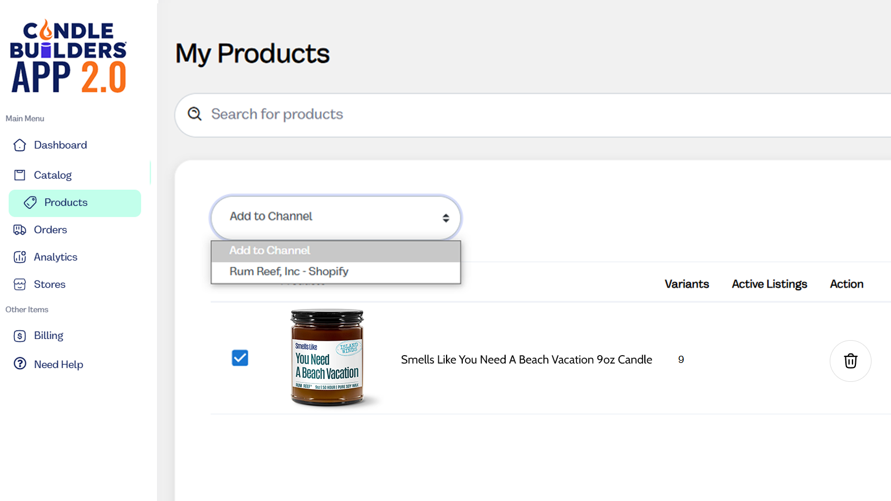Click the Orders delivery truck icon
The height and width of the screenshot is (501, 891).
[19, 229]
